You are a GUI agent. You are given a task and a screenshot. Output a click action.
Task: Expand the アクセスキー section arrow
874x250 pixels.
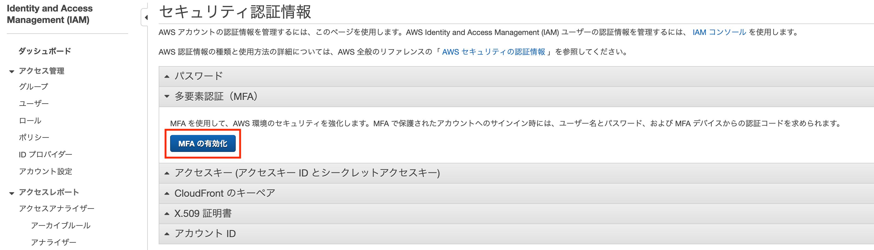coord(167,173)
